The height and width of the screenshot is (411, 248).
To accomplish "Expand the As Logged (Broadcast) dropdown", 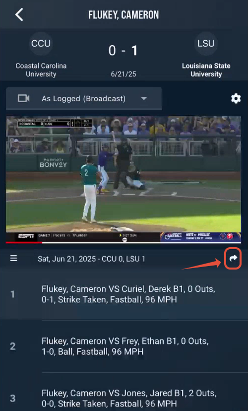I will click(x=84, y=98).
